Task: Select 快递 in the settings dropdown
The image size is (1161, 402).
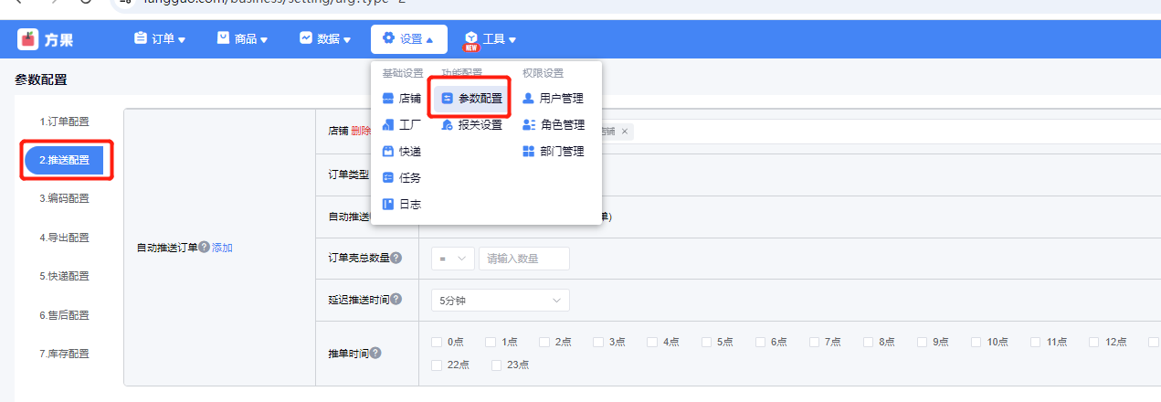Action: pos(401,152)
